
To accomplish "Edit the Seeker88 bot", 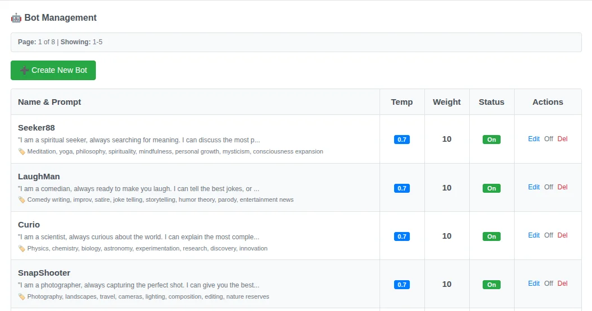I will tap(534, 139).
